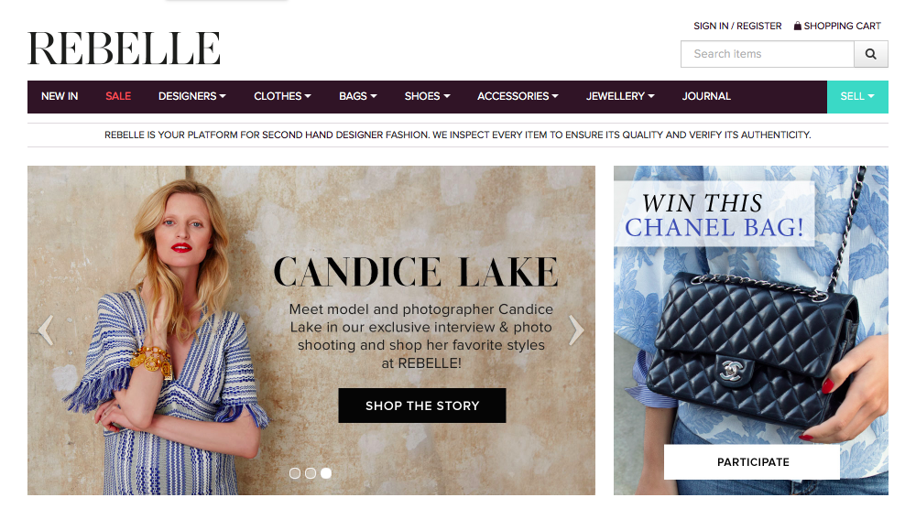Go to the Journal section
This screenshot has width=905, height=530.
point(706,96)
